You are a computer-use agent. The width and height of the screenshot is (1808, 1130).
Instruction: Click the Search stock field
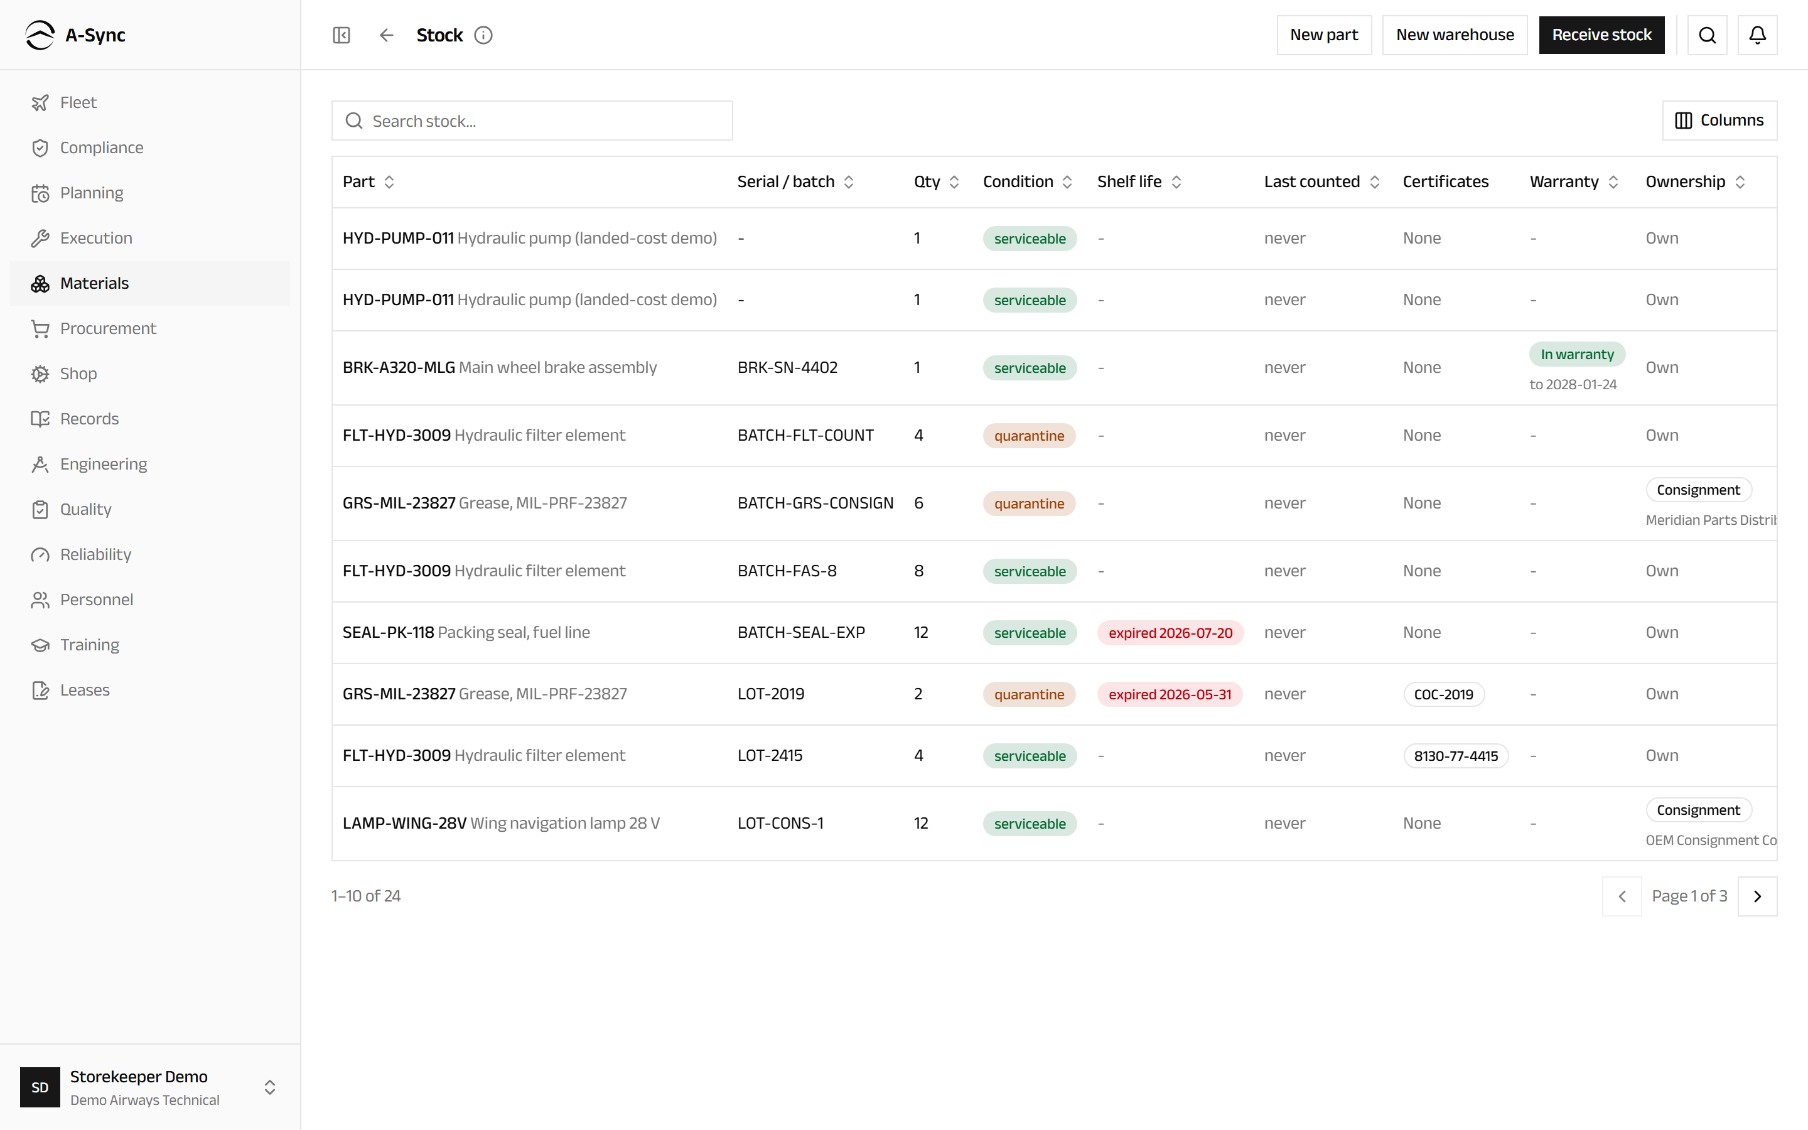(x=532, y=121)
